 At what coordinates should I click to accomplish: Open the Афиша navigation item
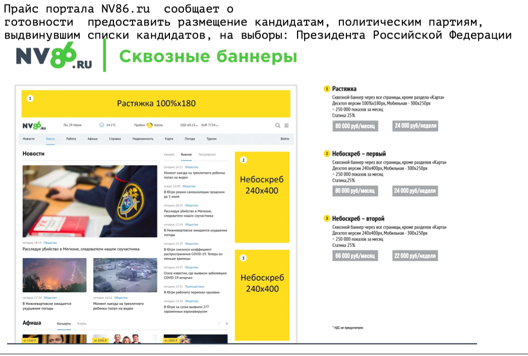pos(92,139)
